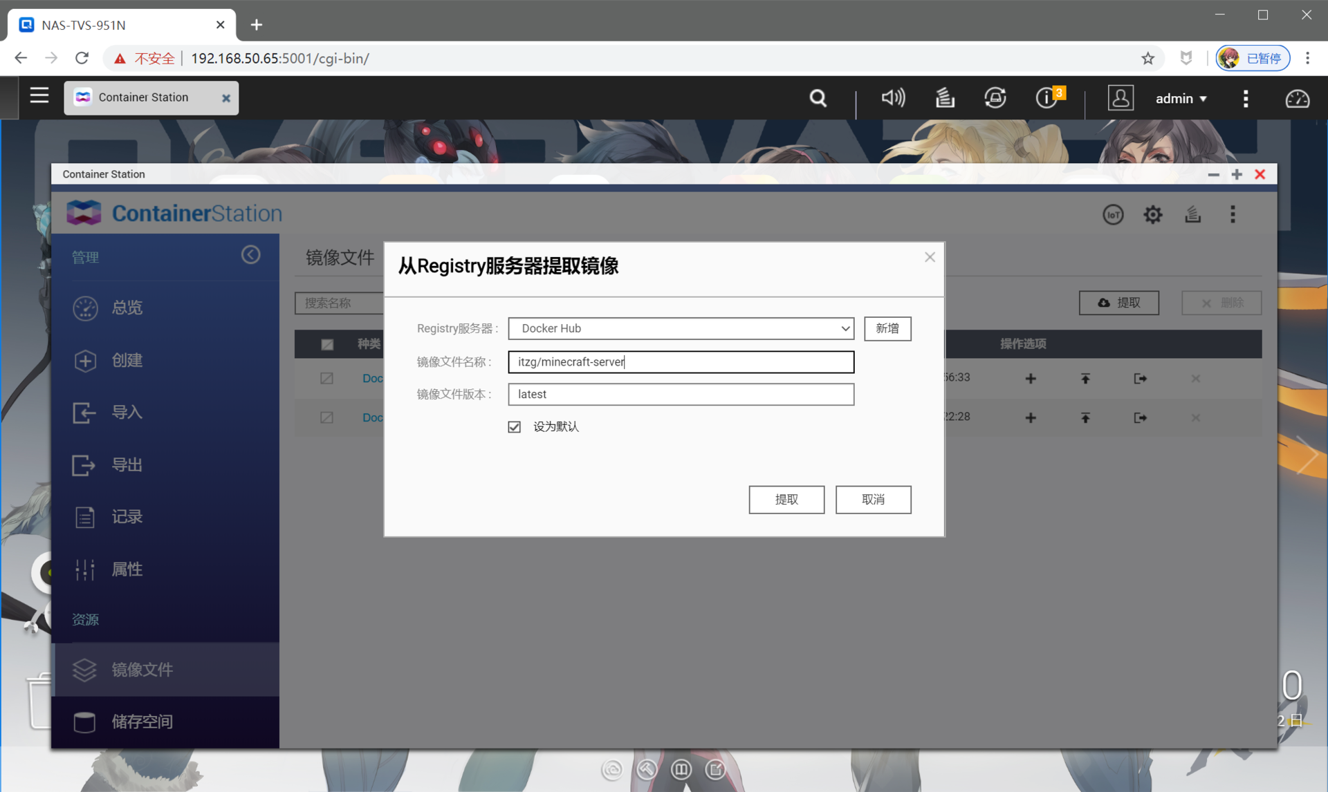Toggle the 设为默认 checkbox

tap(514, 427)
